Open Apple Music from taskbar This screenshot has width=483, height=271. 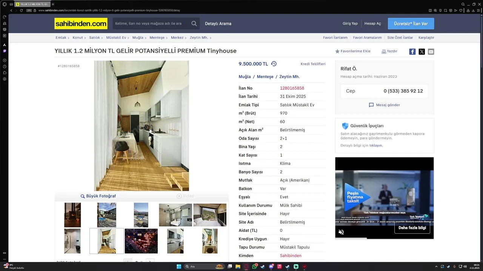click(x=279, y=266)
